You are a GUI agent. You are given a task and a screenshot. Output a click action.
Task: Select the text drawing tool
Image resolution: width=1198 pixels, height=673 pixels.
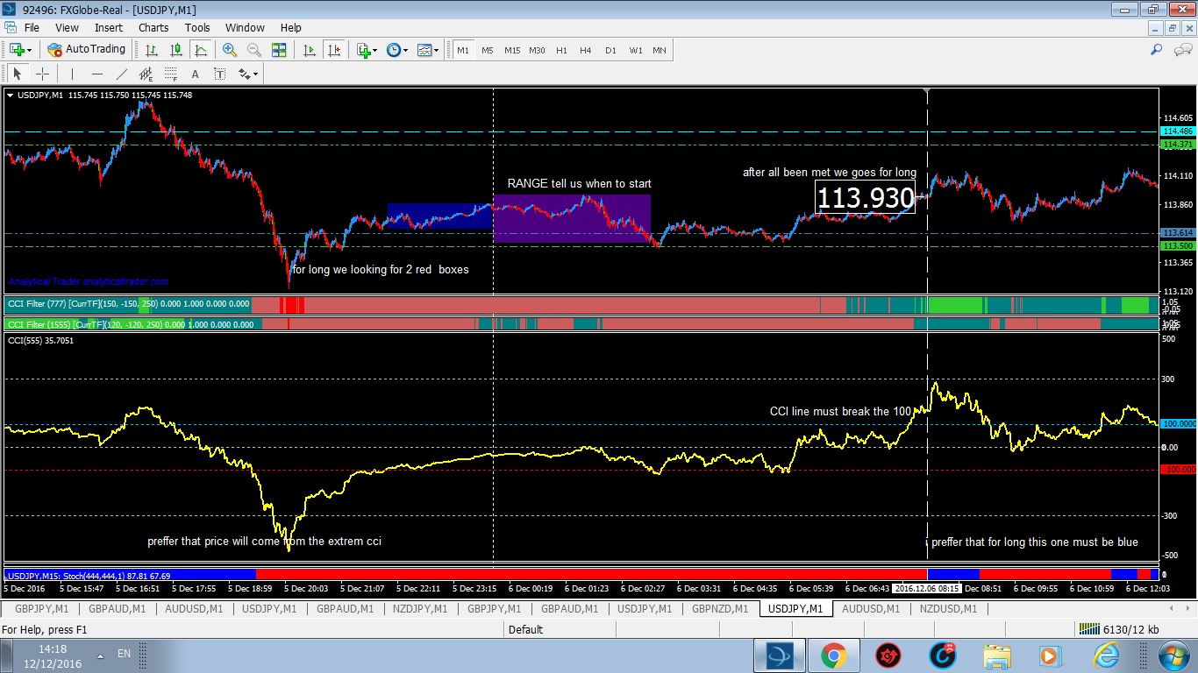point(195,74)
